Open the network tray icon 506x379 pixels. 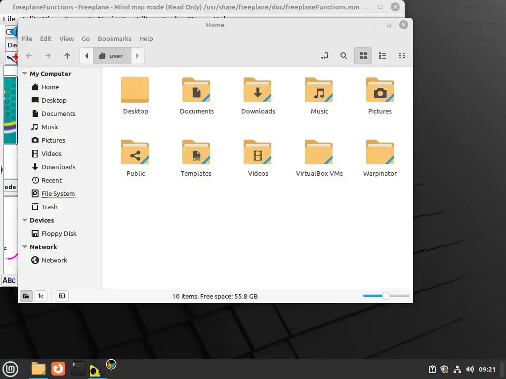point(457,369)
